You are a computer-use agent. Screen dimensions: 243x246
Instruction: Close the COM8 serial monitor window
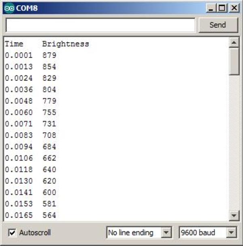[233, 8]
